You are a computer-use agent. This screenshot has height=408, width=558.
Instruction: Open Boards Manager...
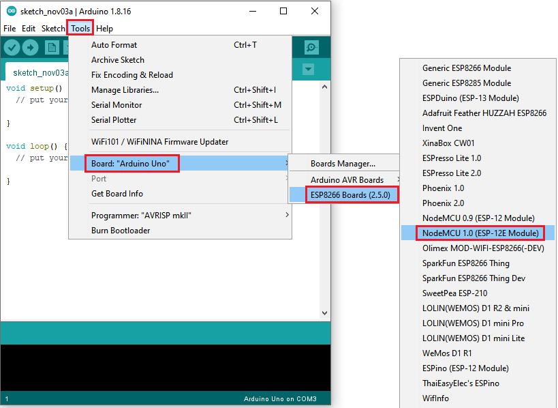coord(345,164)
